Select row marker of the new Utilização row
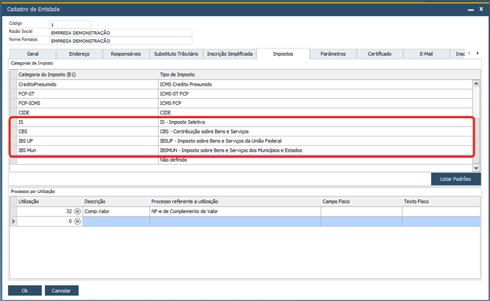Viewport: 490px width, 301px height. (13, 221)
